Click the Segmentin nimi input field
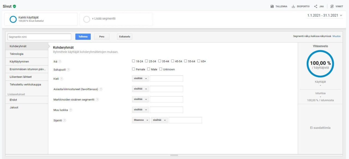The width and height of the screenshot is (349, 159). [x=39, y=37]
